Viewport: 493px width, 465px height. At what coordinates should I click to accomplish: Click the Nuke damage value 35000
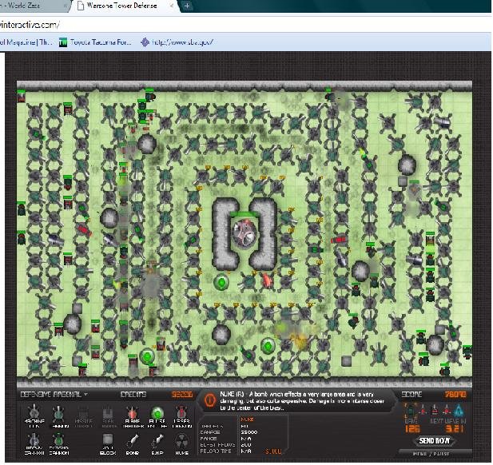coord(249,432)
